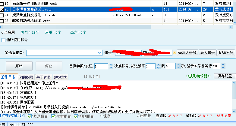Click the 关闭皮肤 link

pos(143,116)
